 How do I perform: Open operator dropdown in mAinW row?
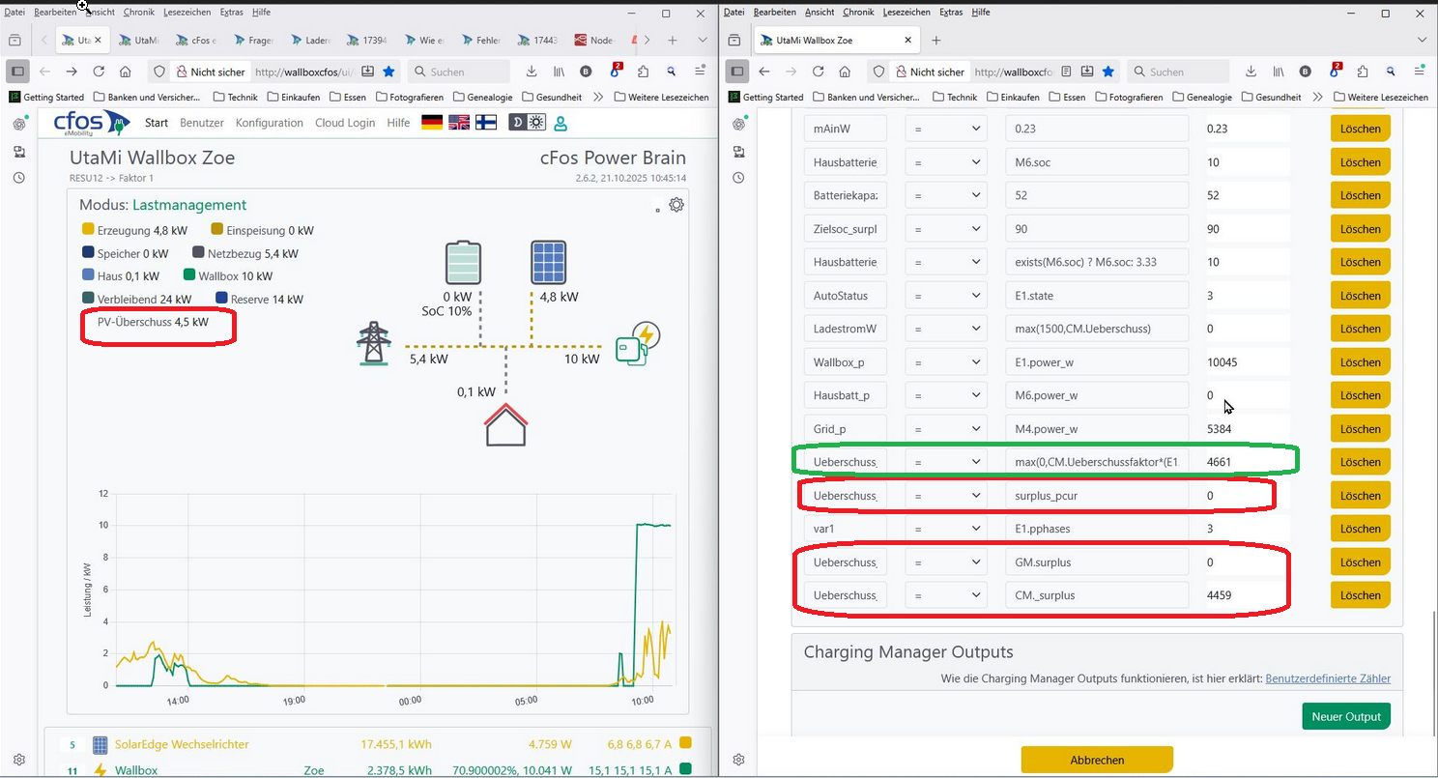pyautogui.click(x=945, y=129)
